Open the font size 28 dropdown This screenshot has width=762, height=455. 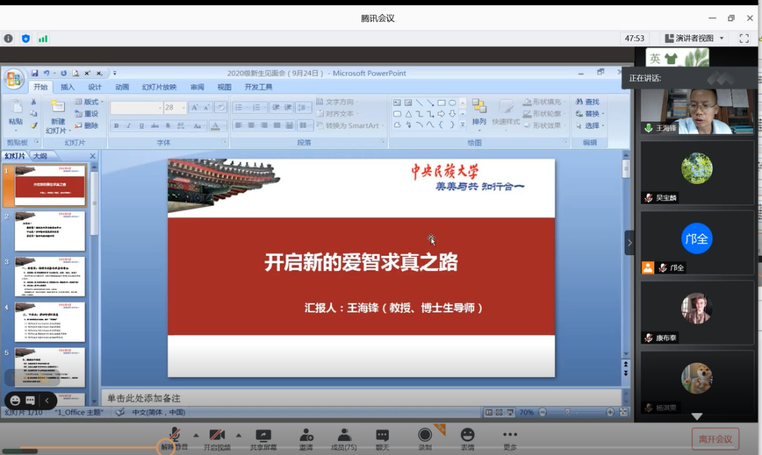[183, 107]
